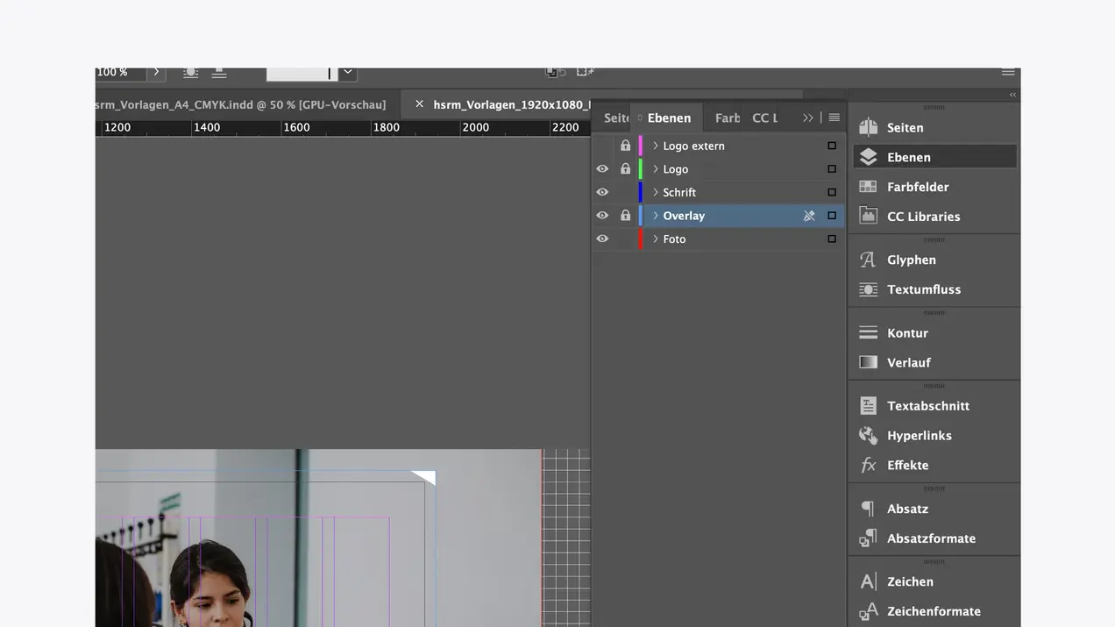Image resolution: width=1115 pixels, height=627 pixels.
Task: Switch to the Ebenen tab
Action: (x=668, y=117)
